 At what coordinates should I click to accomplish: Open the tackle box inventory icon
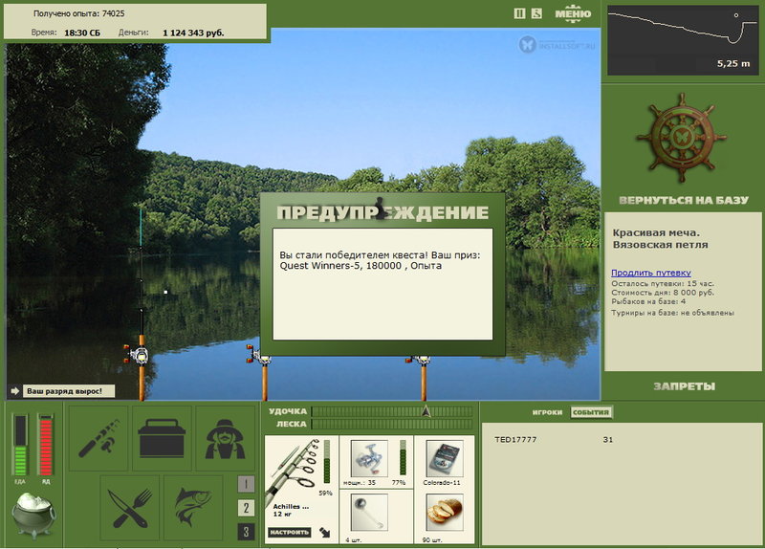point(162,438)
